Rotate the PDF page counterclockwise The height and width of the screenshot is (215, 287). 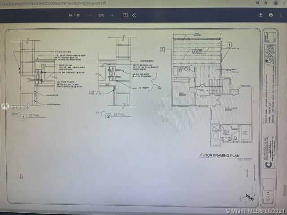point(134,15)
